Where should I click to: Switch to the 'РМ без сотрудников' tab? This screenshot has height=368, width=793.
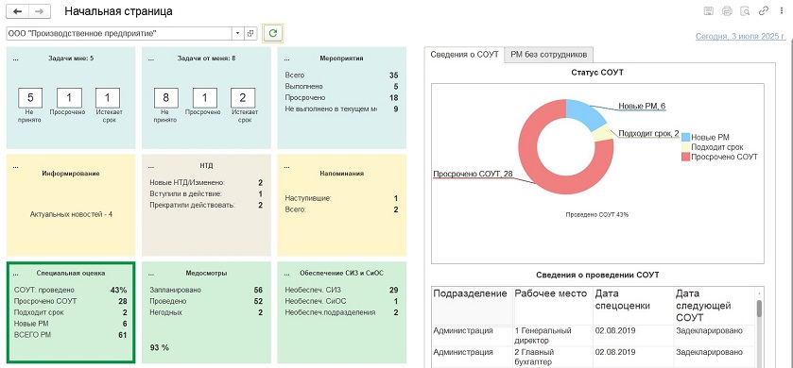(549, 54)
